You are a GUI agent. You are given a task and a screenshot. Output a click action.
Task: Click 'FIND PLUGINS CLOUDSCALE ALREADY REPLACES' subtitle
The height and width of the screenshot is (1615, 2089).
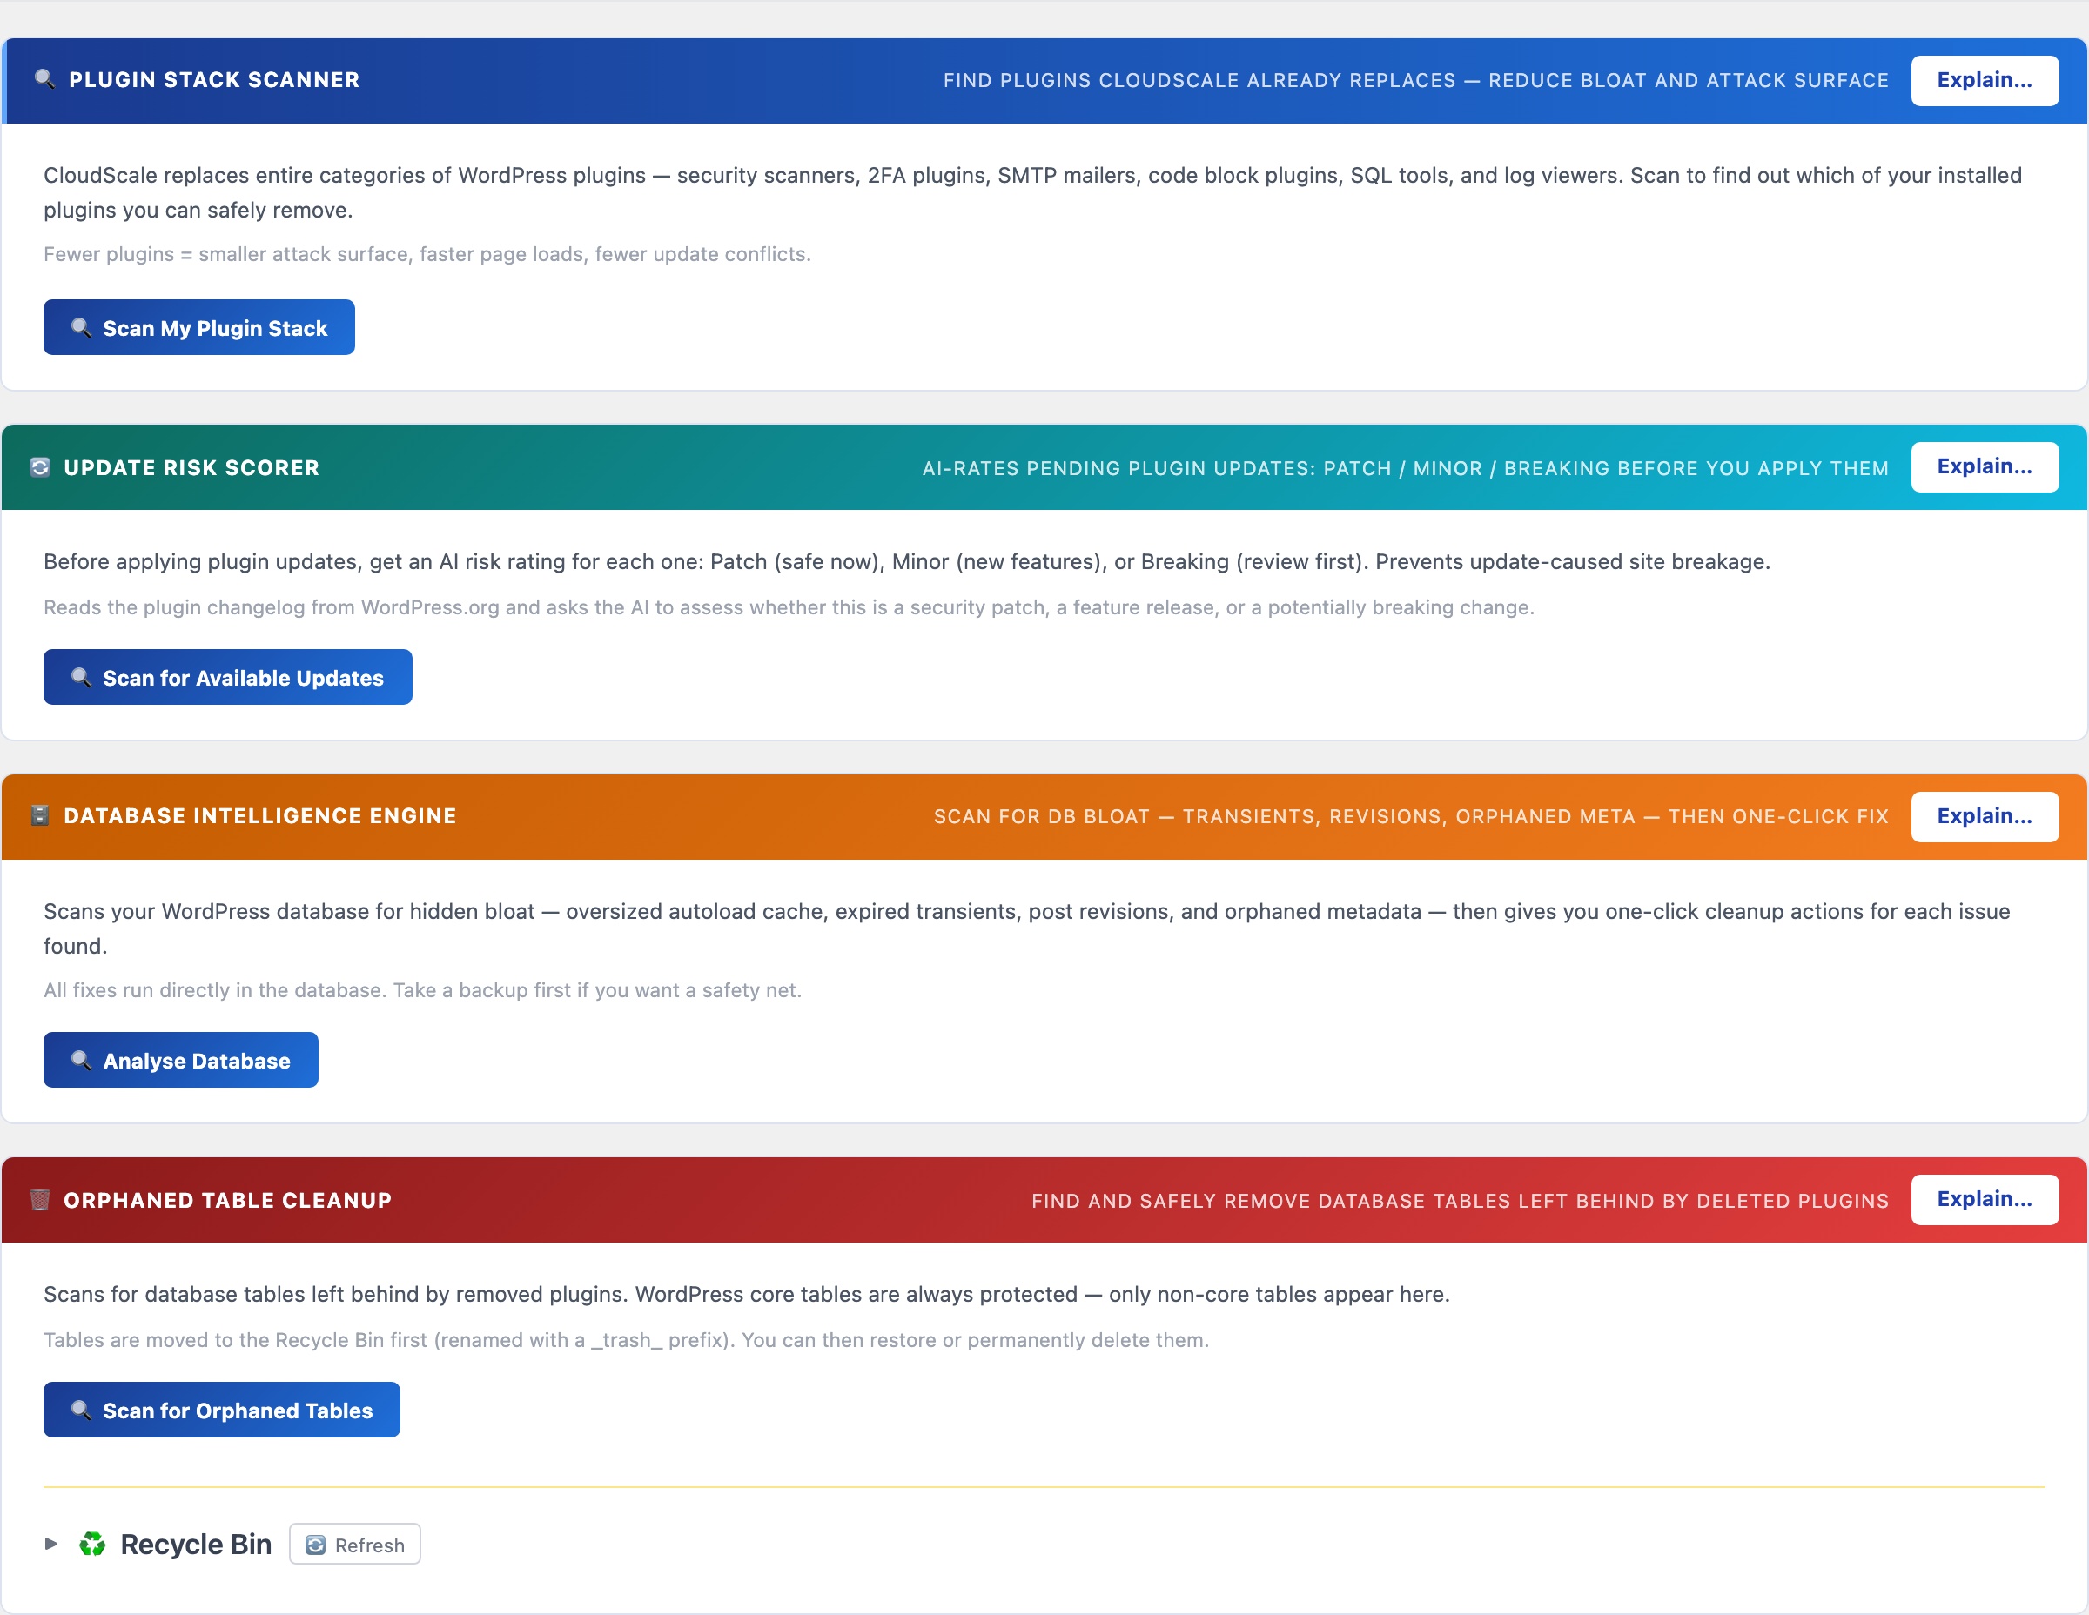1415,80
